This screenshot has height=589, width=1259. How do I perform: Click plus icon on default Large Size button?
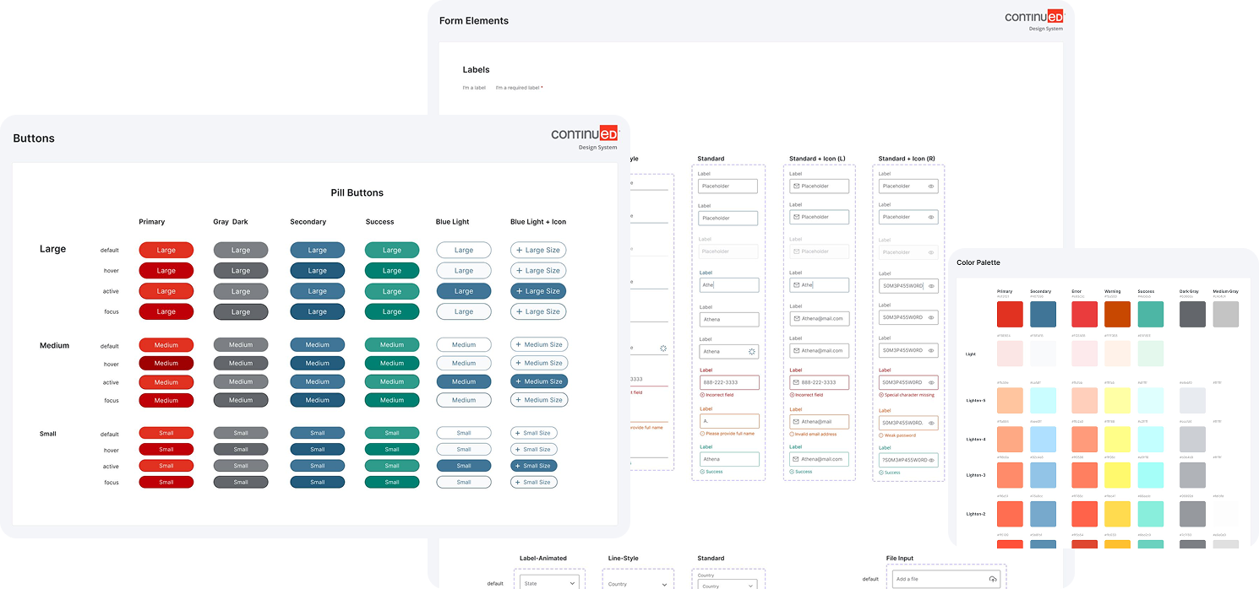pos(519,251)
